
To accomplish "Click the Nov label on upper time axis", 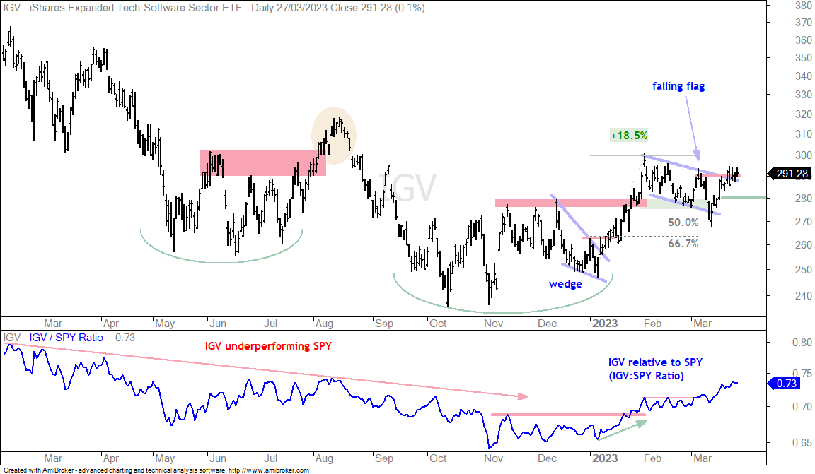I will coord(493,324).
